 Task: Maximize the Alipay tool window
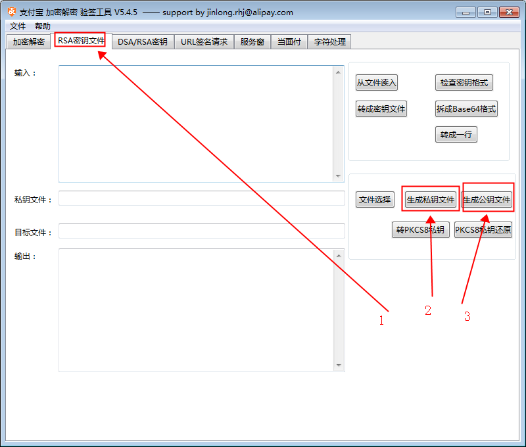click(487, 12)
